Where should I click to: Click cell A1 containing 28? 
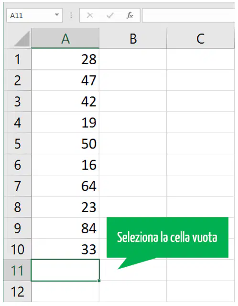coord(65,59)
